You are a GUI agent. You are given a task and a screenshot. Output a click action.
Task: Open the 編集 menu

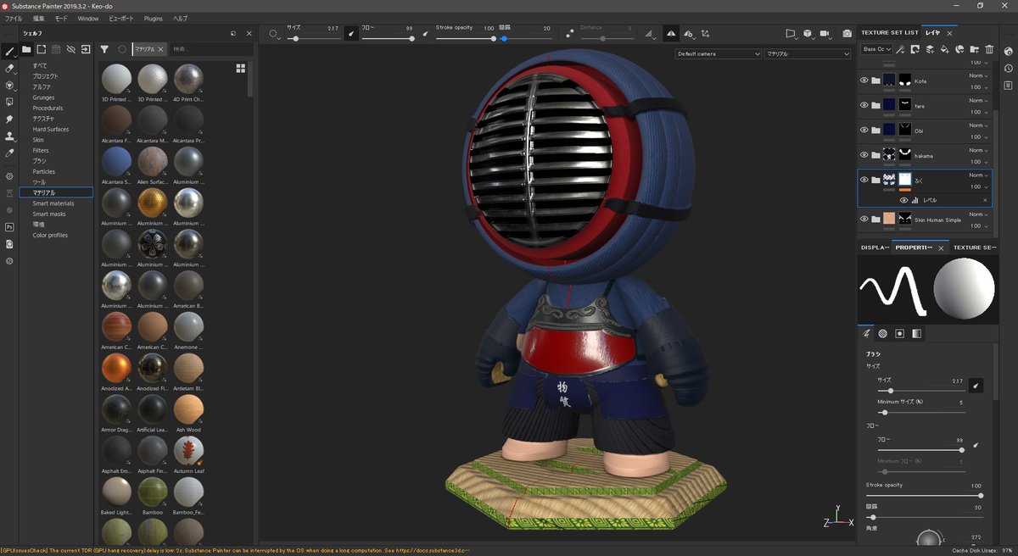[39, 18]
